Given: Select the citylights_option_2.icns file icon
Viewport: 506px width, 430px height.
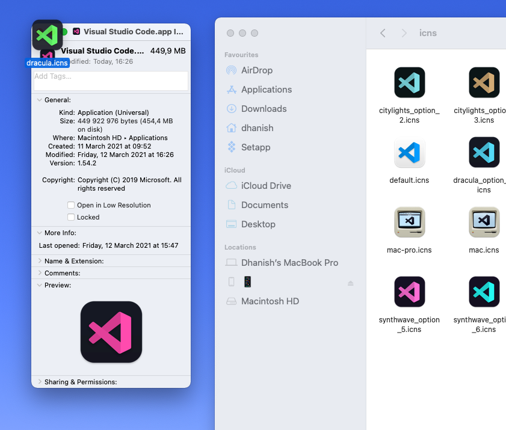Looking at the screenshot, I should tap(409, 82).
